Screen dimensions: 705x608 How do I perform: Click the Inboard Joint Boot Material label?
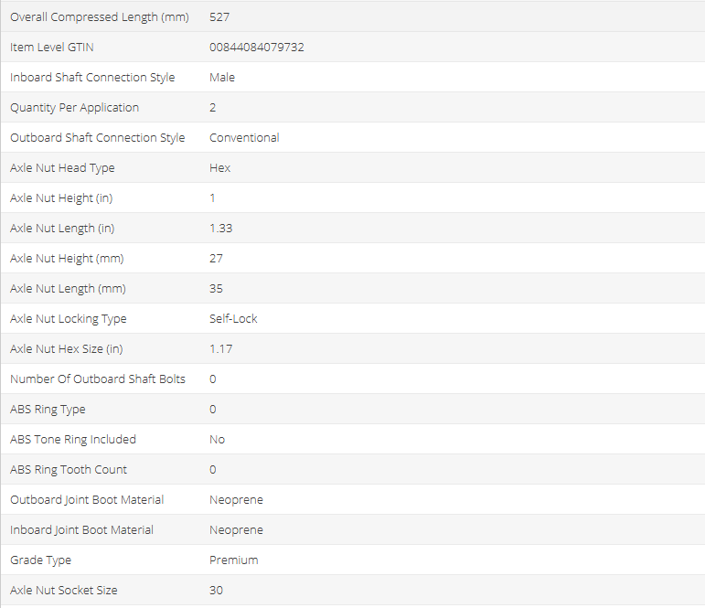pos(81,530)
